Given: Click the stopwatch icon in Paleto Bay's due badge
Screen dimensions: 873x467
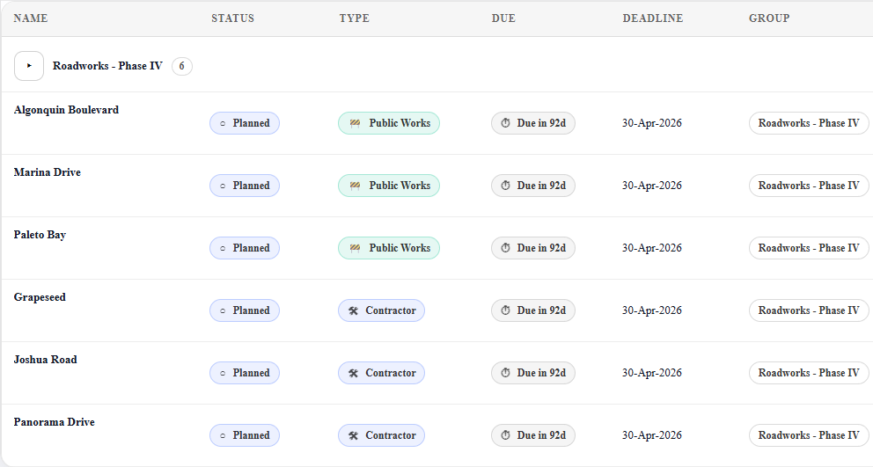Looking at the screenshot, I should (506, 248).
